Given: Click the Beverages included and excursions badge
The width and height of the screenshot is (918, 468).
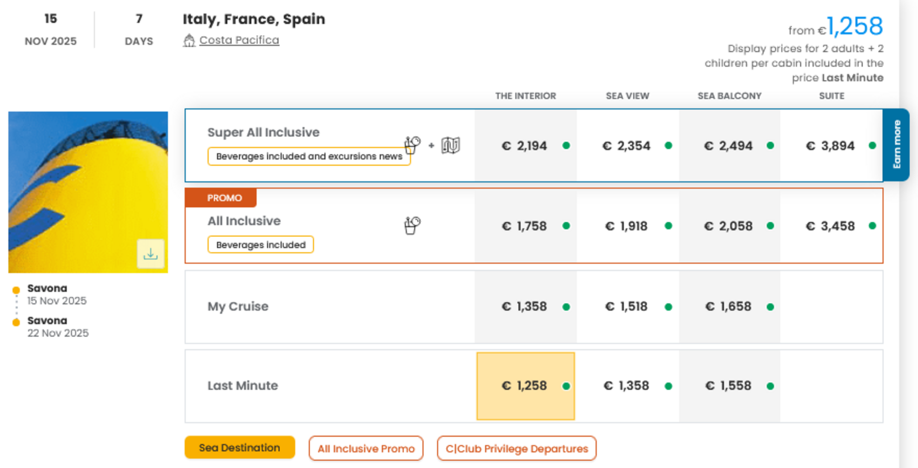Looking at the screenshot, I should point(309,156).
